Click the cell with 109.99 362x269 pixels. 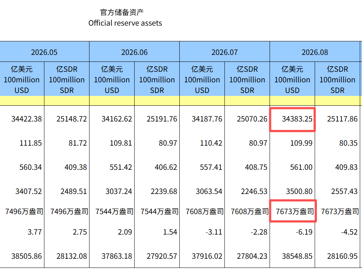click(x=301, y=143)
